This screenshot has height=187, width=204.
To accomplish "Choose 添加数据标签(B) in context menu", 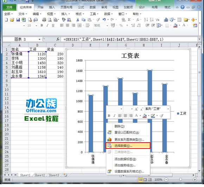I will pos(128,159).
